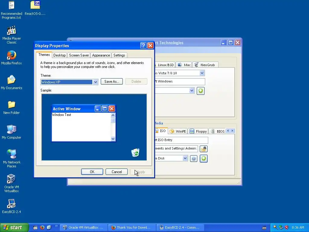
Task: Open the Linux/BSD tab in EasyBCD
Action: tap(165, 65)
